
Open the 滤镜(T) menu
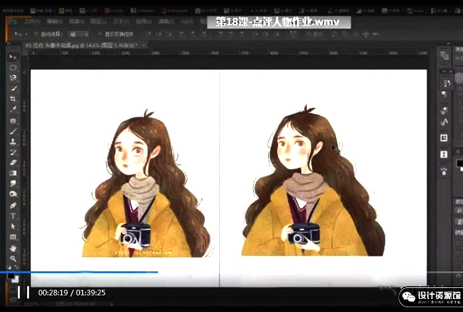pos(166,22)
